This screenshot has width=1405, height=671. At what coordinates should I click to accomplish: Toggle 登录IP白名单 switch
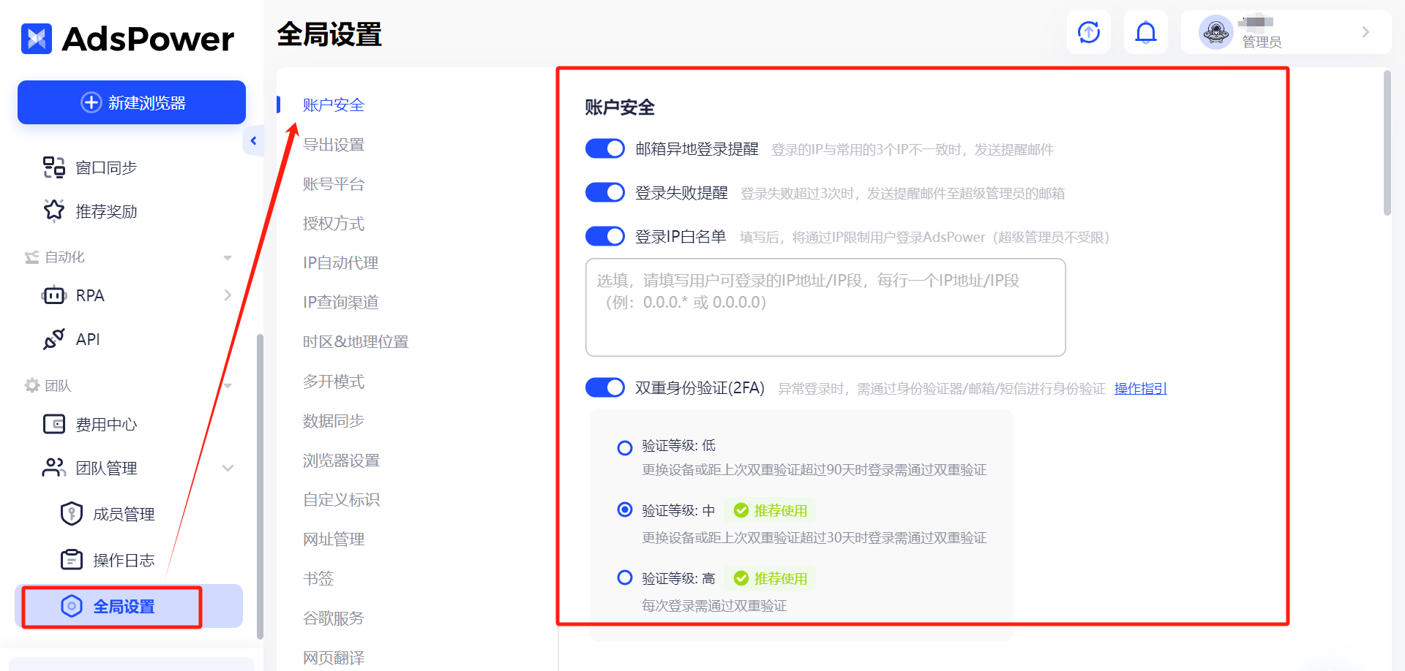point(605,236)
